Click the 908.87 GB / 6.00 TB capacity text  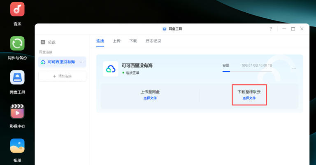click(x=257, y=65)
